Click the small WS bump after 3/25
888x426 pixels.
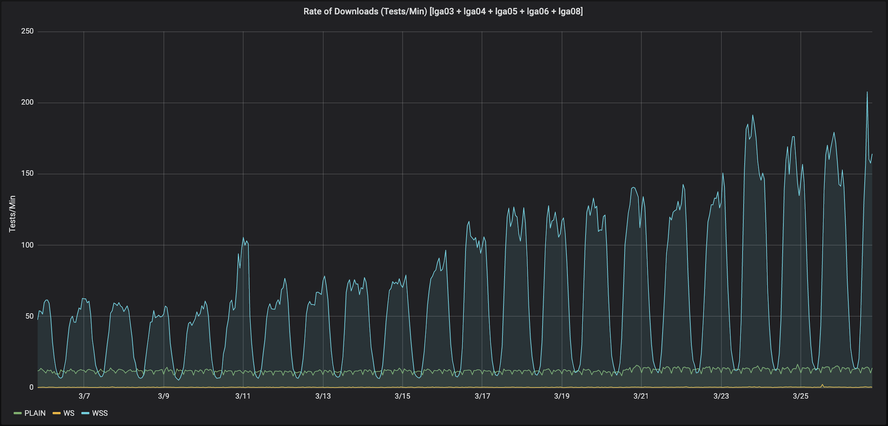point(822,385)
